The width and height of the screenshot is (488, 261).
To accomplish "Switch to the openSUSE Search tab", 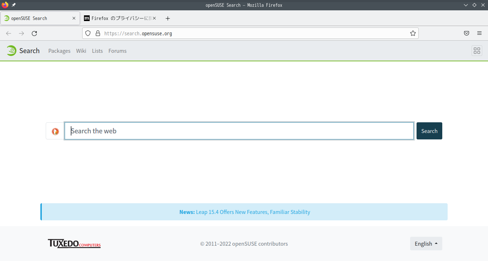I will click(40, 18).
